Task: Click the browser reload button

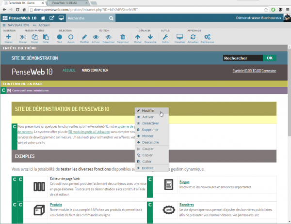Action: click(x=17, y=10)
